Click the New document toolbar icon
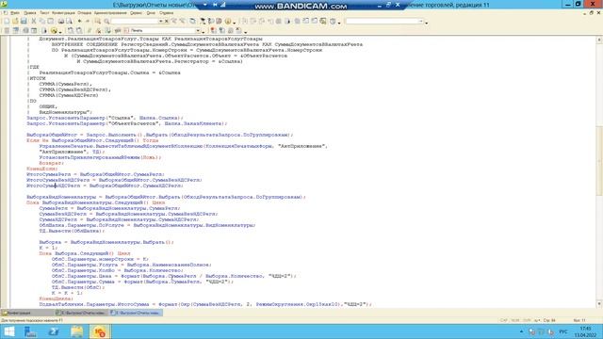The height and width of the screenshot is (339, 603). 7,21
